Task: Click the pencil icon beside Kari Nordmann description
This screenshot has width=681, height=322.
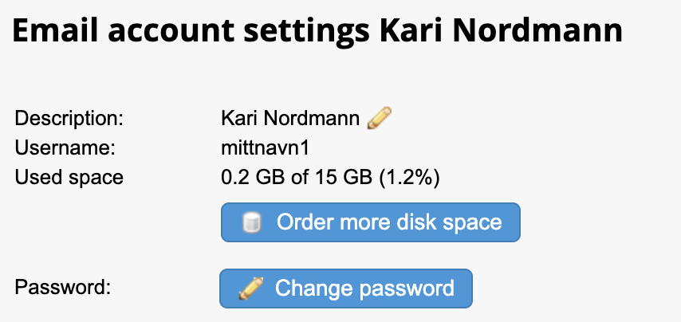Action: click(x=379, y=118)
